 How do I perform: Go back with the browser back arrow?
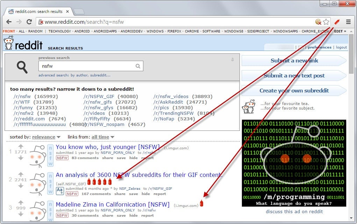click(9, 22)
